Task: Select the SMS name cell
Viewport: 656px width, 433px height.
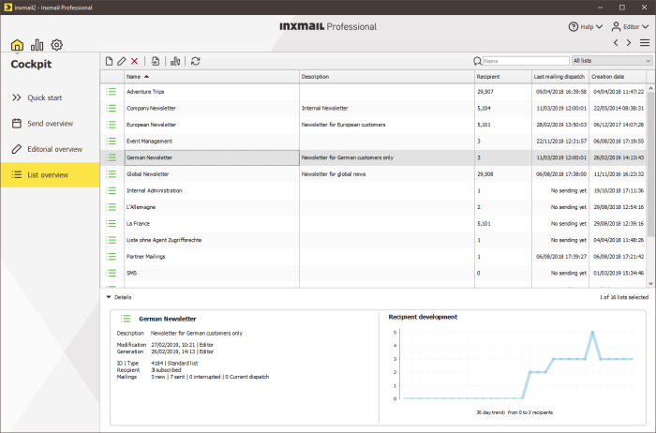Action: 212,273
